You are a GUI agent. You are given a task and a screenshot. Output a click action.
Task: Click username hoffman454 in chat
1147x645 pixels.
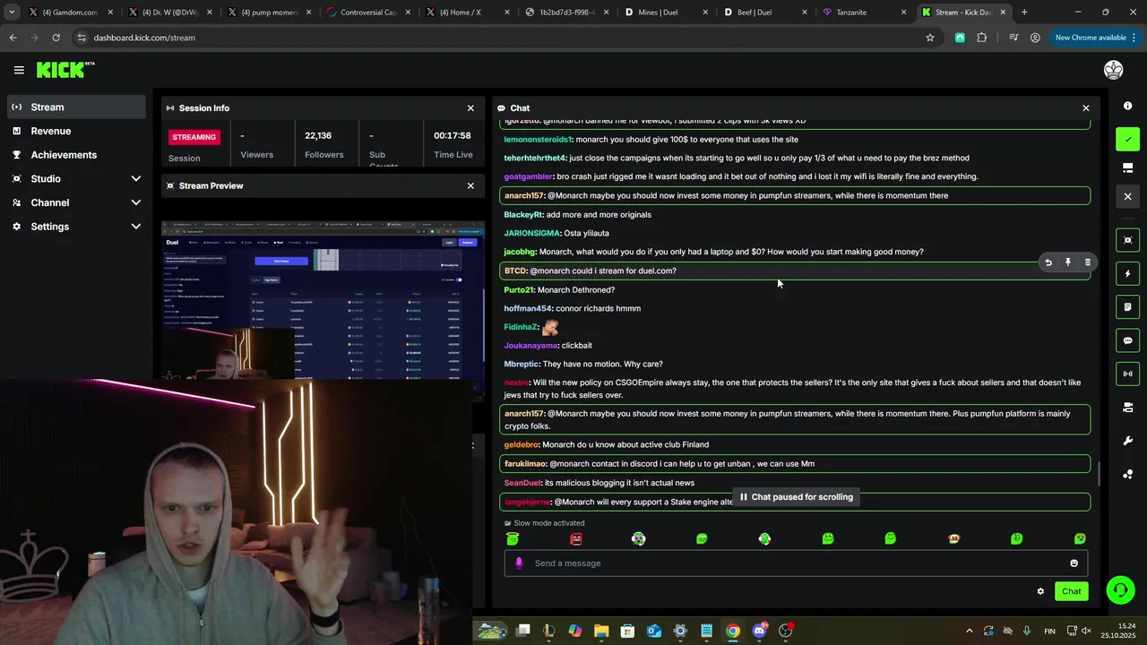coord(528,308)
